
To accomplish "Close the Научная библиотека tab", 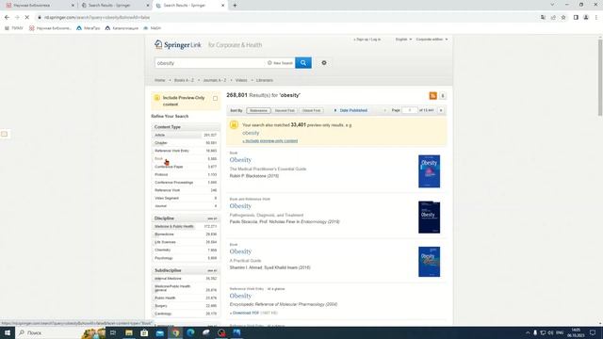I will click(x=73, y=6).
